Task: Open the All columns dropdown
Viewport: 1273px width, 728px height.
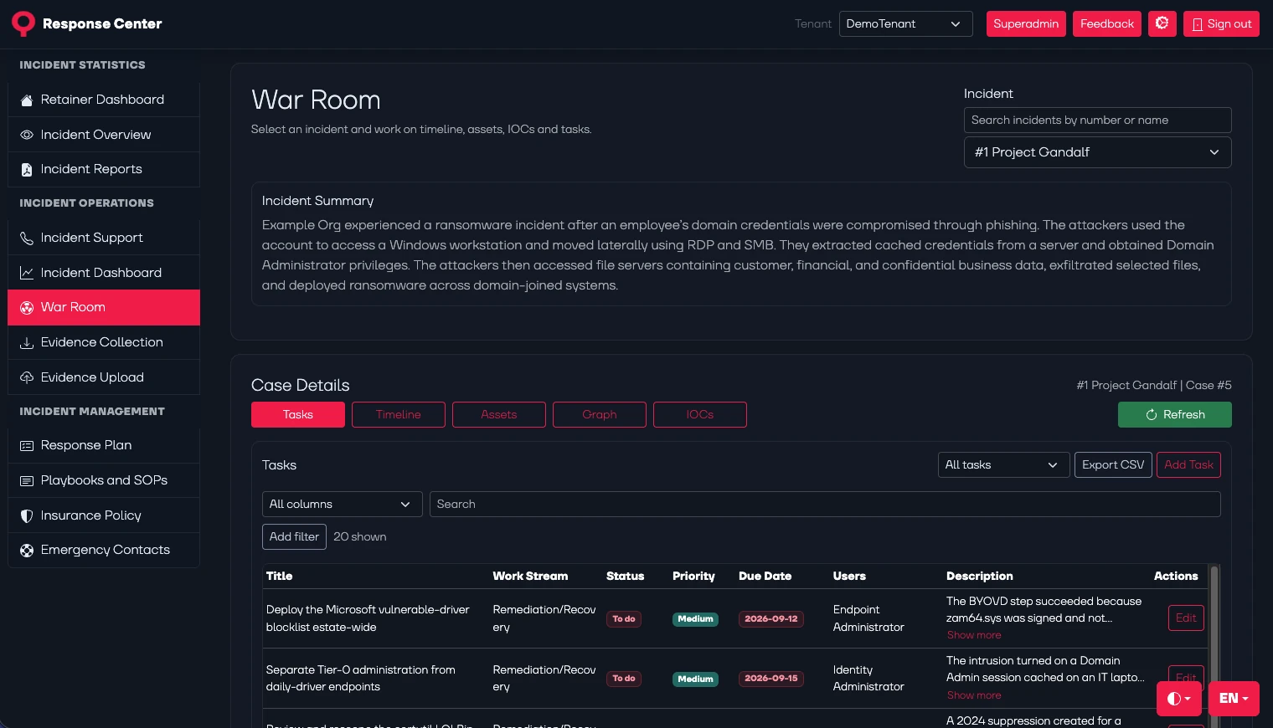Action: 342,505
